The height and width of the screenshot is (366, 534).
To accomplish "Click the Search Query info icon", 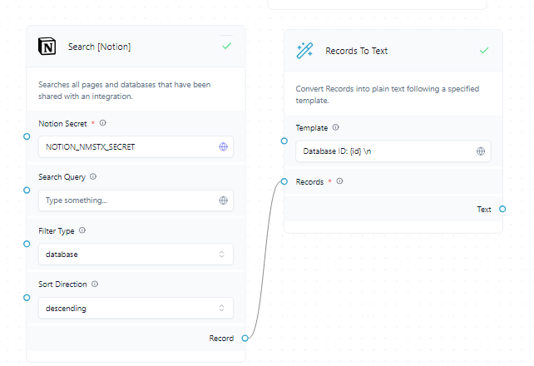I will pyautogui.click(x=93, y=176).
